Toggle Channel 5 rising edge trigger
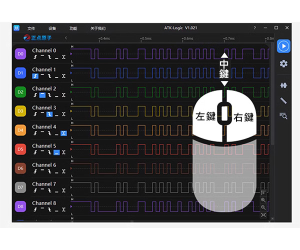 pyautogui.click(x=35, y=152)
